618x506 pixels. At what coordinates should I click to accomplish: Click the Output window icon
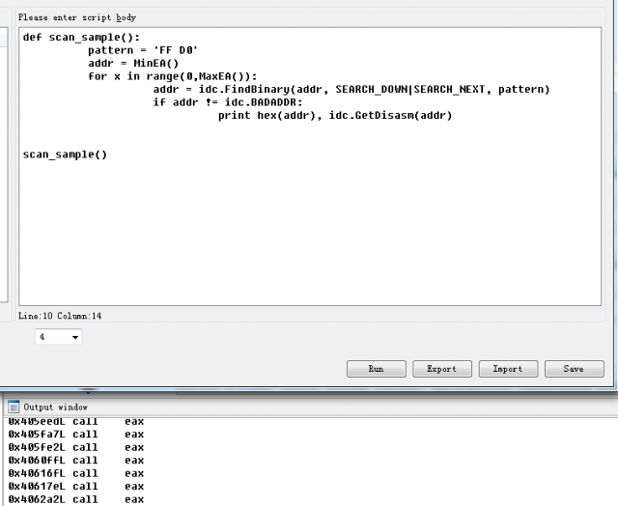[x=14, y=408]
